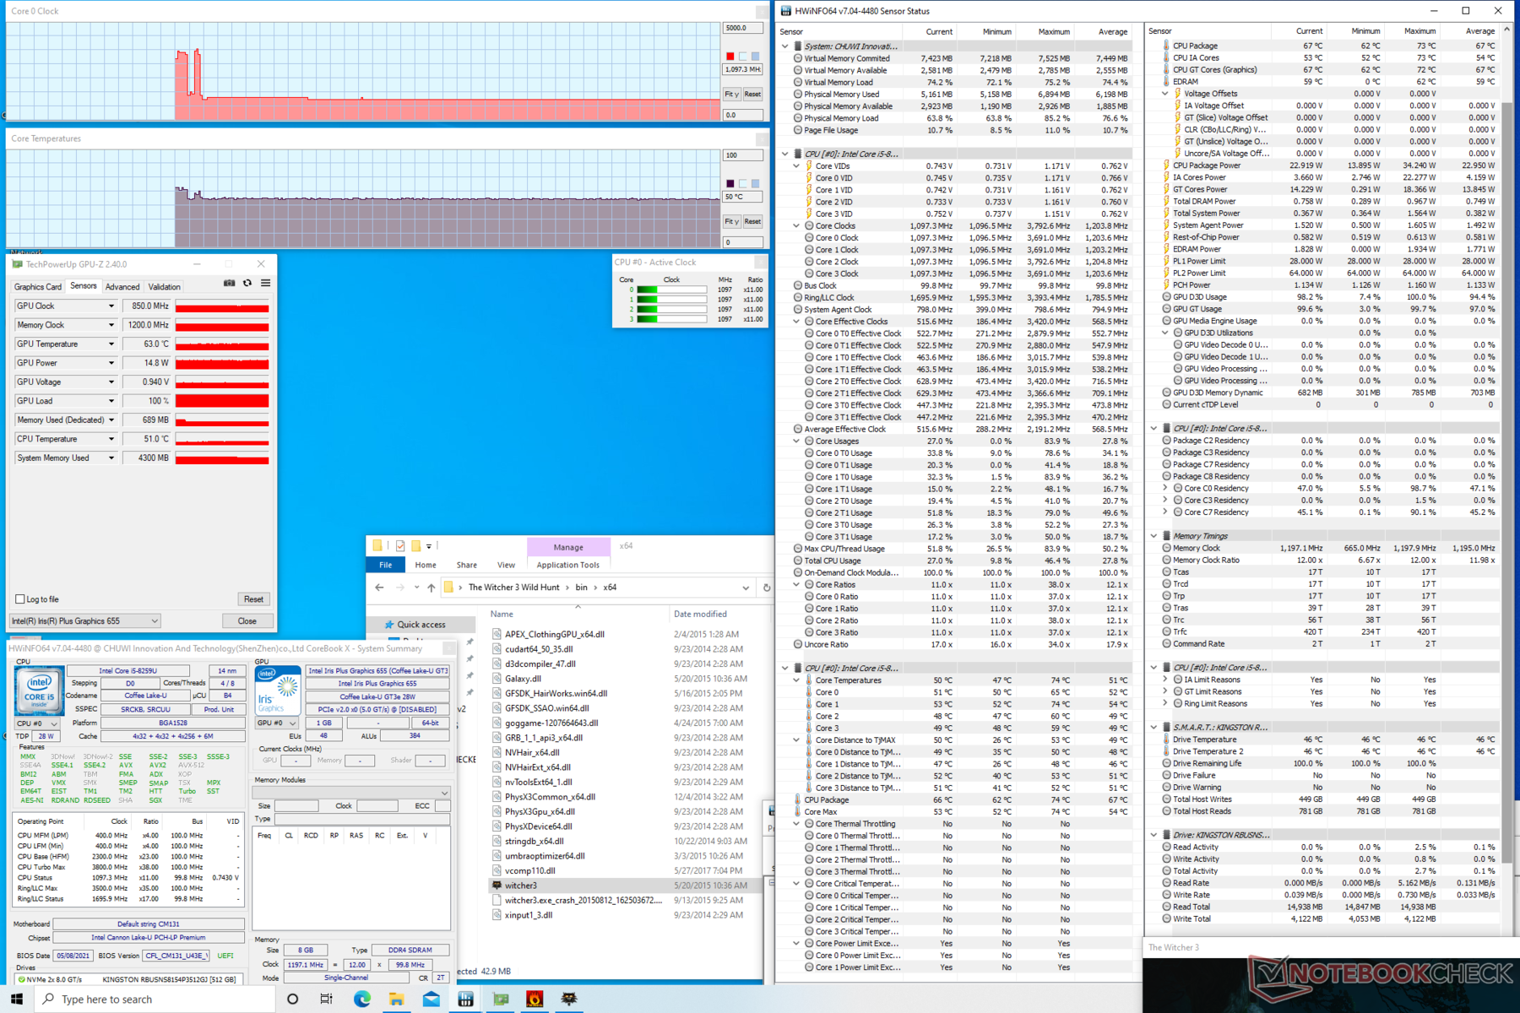
Task: Select witcher3 file in file list
Action: (521, 886)
